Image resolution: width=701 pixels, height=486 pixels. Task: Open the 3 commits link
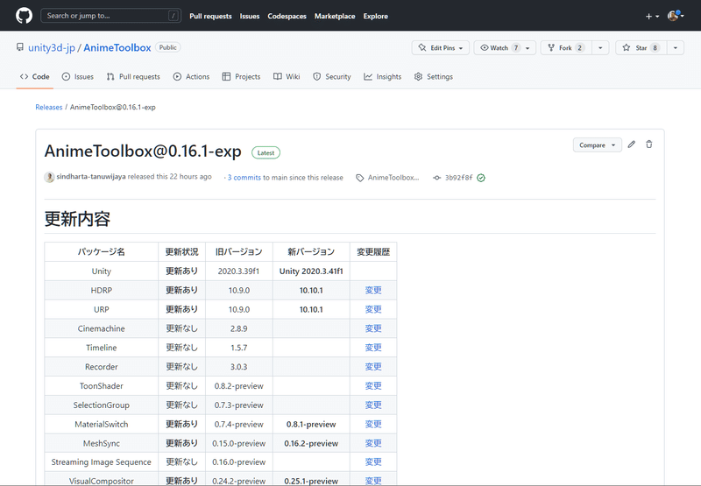244,178
